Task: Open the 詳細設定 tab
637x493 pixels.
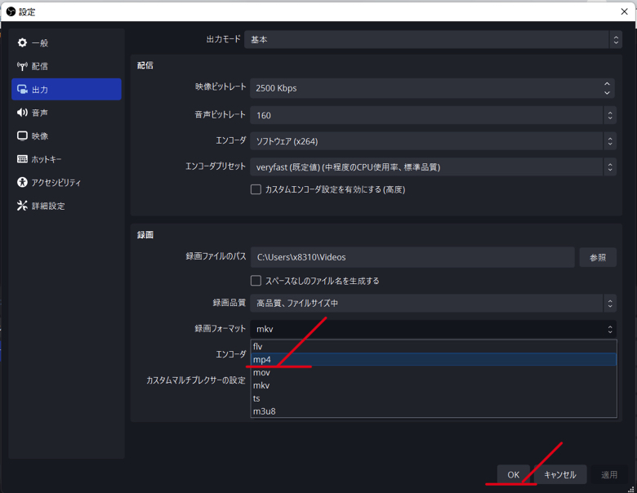Action: click(67, 206)
